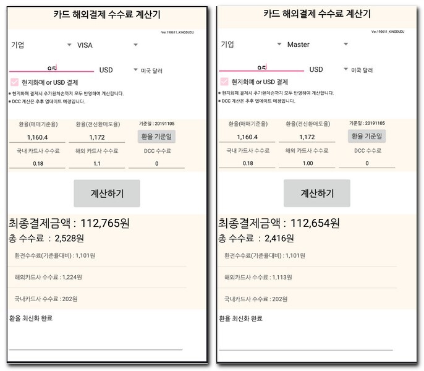Select 국내카드사 수수료 202원 line in VISA screen
Screen dimensions: 424x371
coord(46,299)
